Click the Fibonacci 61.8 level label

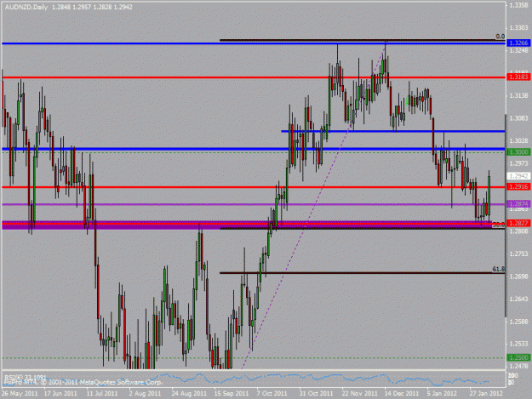pyautogui.click(x=499, y=269)
